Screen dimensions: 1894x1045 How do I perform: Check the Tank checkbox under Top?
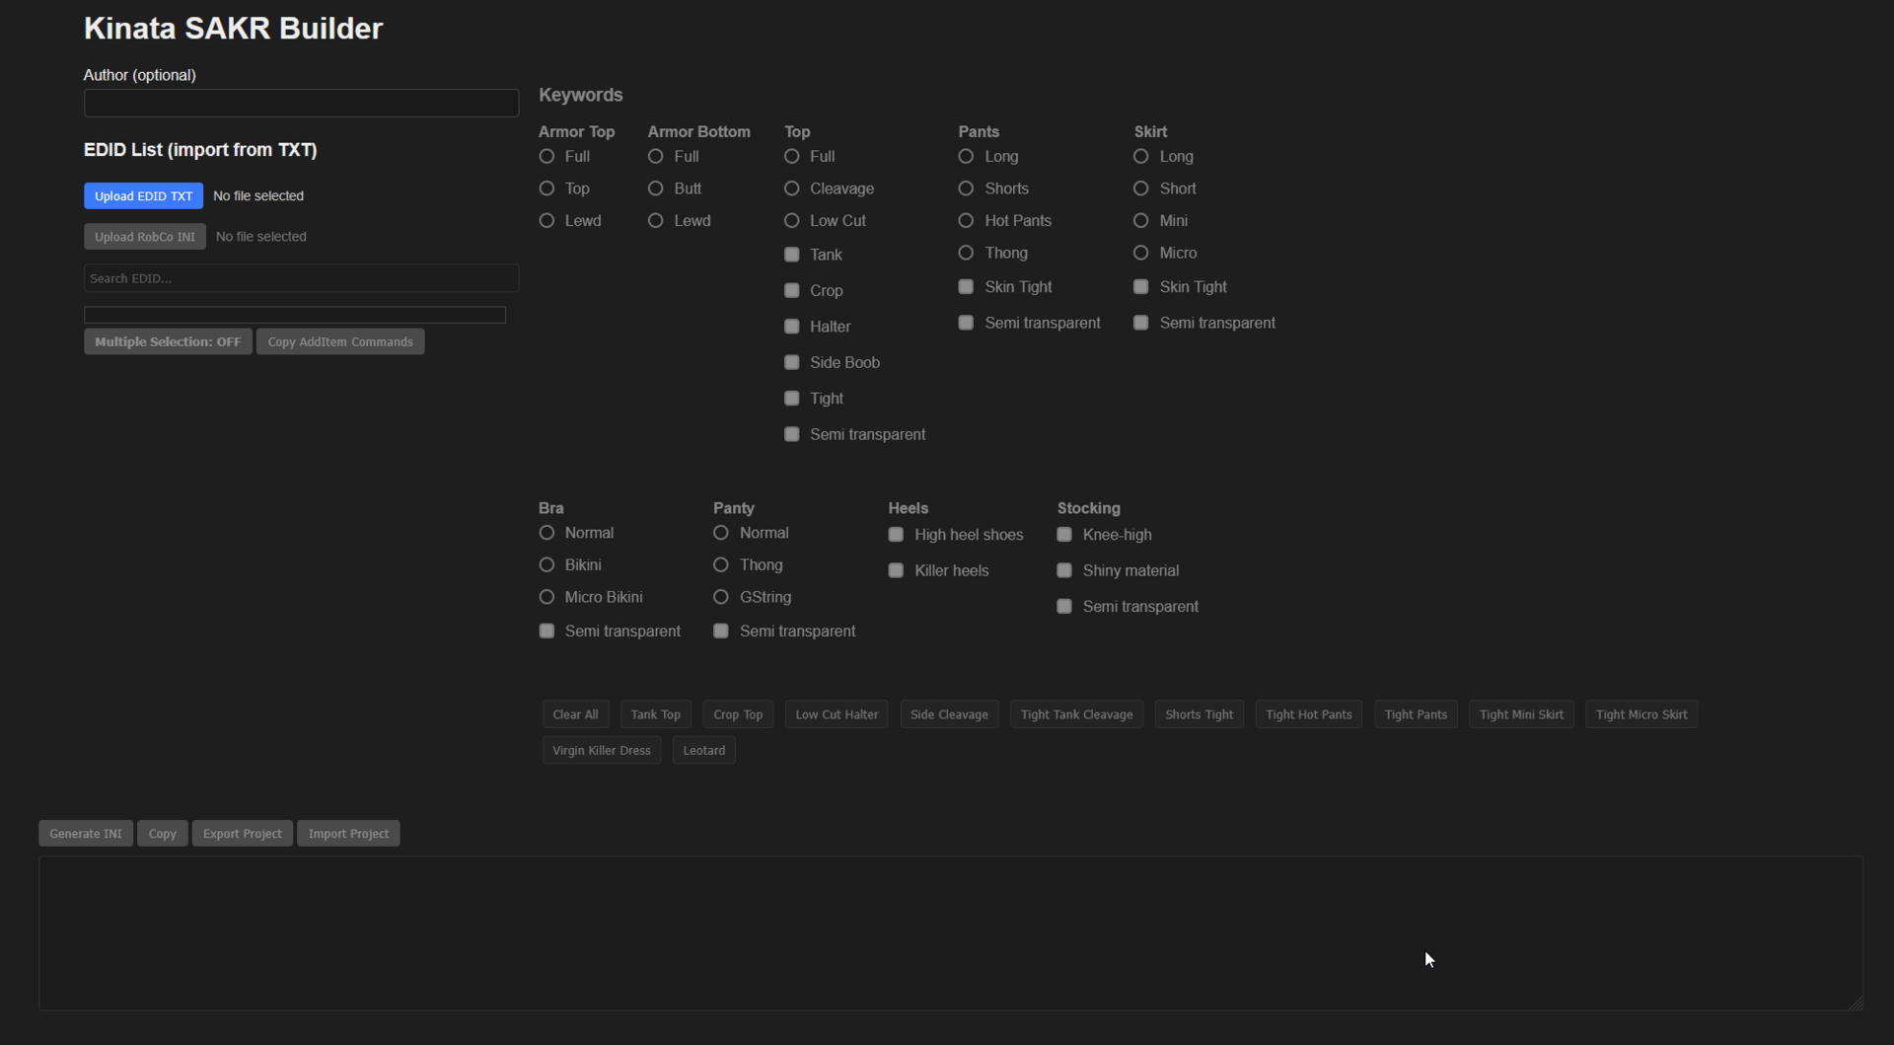791,255
